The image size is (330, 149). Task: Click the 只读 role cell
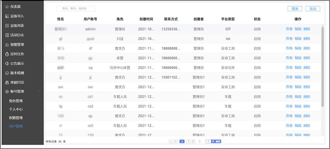(120, 39)
